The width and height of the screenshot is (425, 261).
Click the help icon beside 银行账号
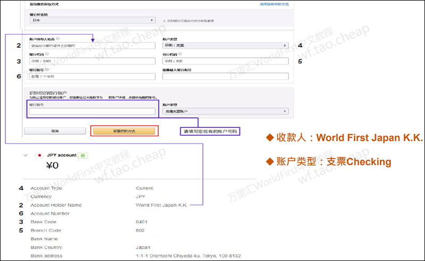point(47,69)
